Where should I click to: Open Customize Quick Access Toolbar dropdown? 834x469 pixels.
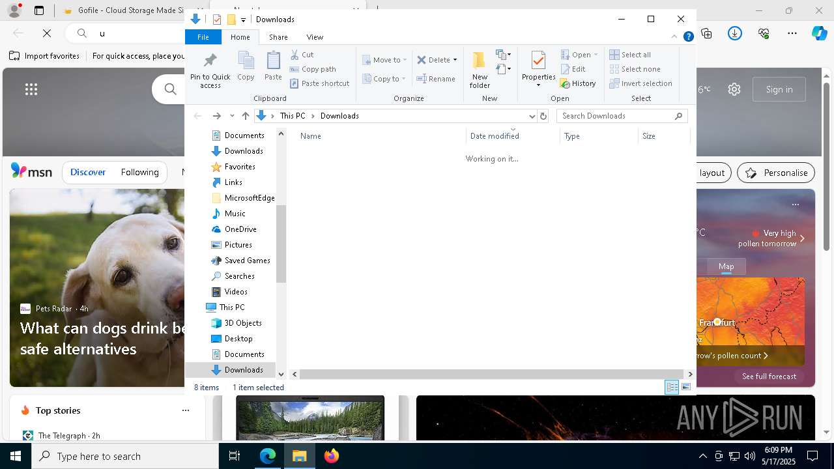click(x=243, y=20)
